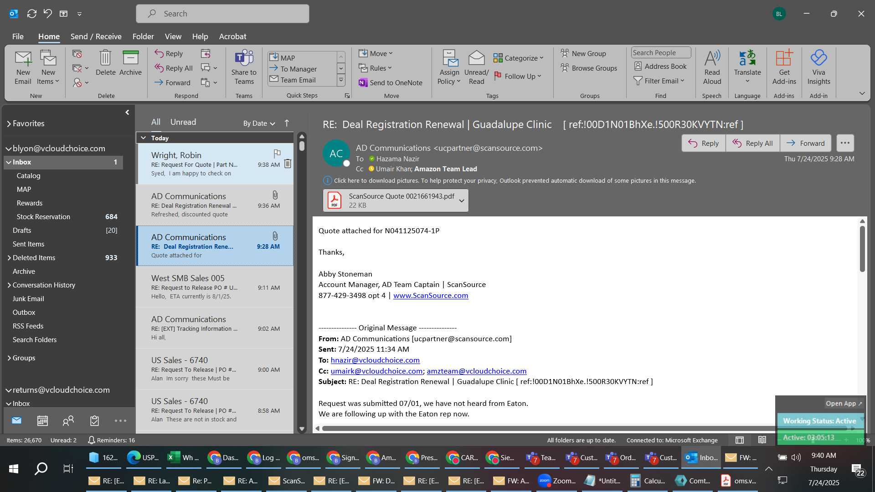The image size is (875, 492).
Task: Show only Unread messages
Action: click(183, 122)
